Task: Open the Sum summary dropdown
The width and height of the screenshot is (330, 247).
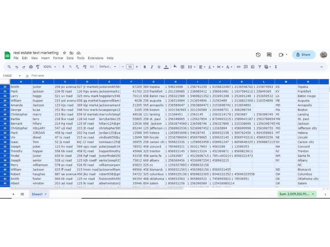Action: tap(297, 194)
